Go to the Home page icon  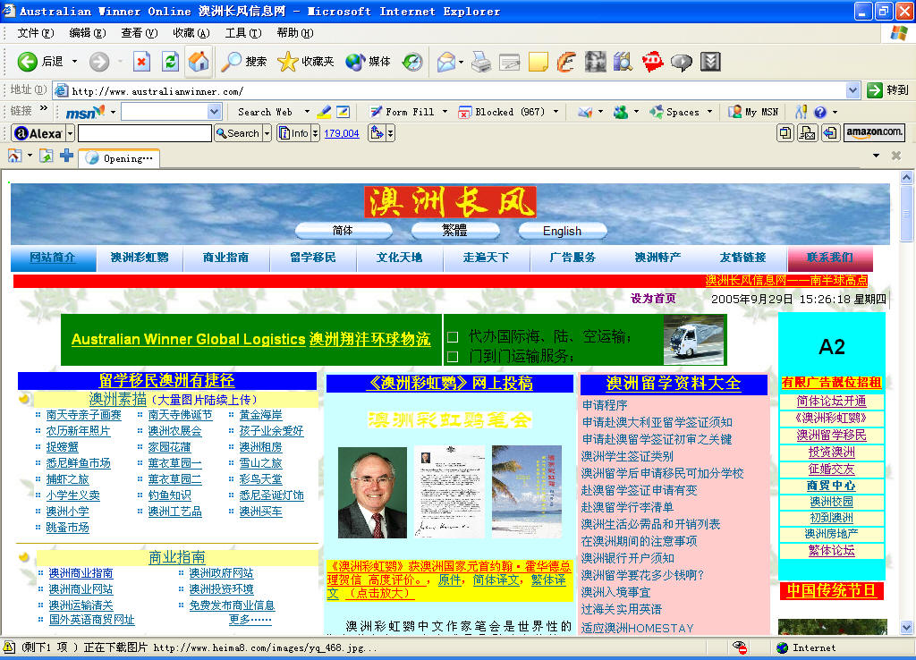click(199, 62)
